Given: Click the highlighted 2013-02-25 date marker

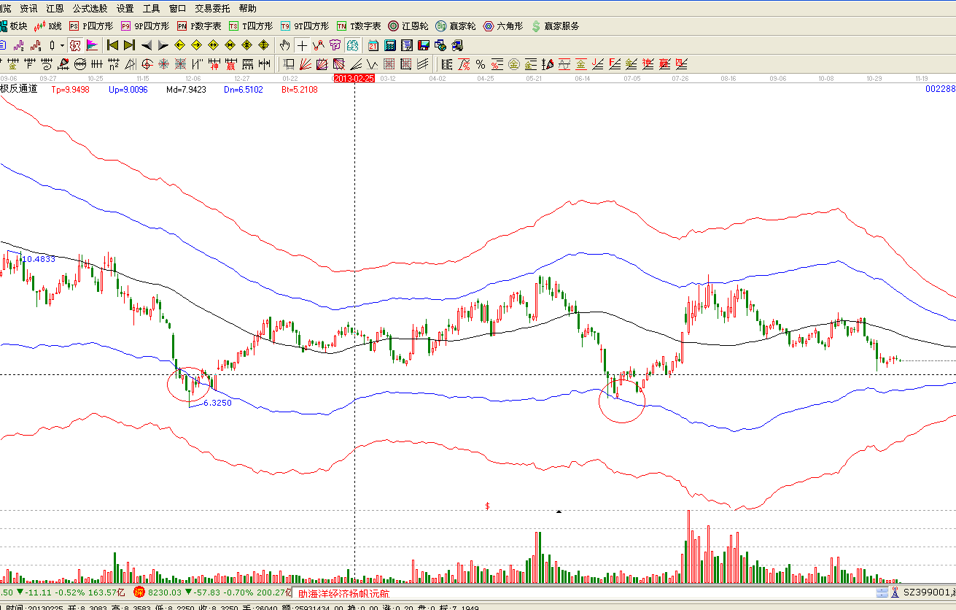Looking at the screenshot, I should 354,77.
